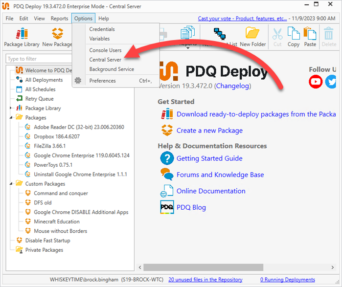Click 20 unused files in the Repository

[x=205, y=279]
